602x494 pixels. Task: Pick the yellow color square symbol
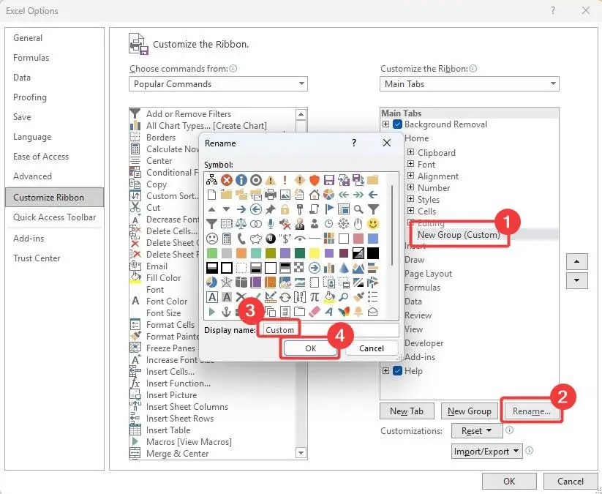[x=315, y=253]
